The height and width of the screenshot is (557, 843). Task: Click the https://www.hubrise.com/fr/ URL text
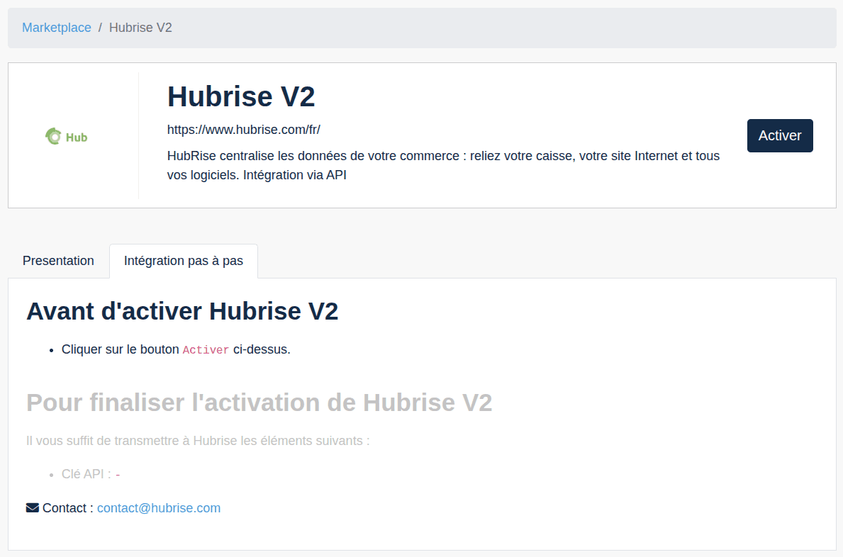click(244, 130)
